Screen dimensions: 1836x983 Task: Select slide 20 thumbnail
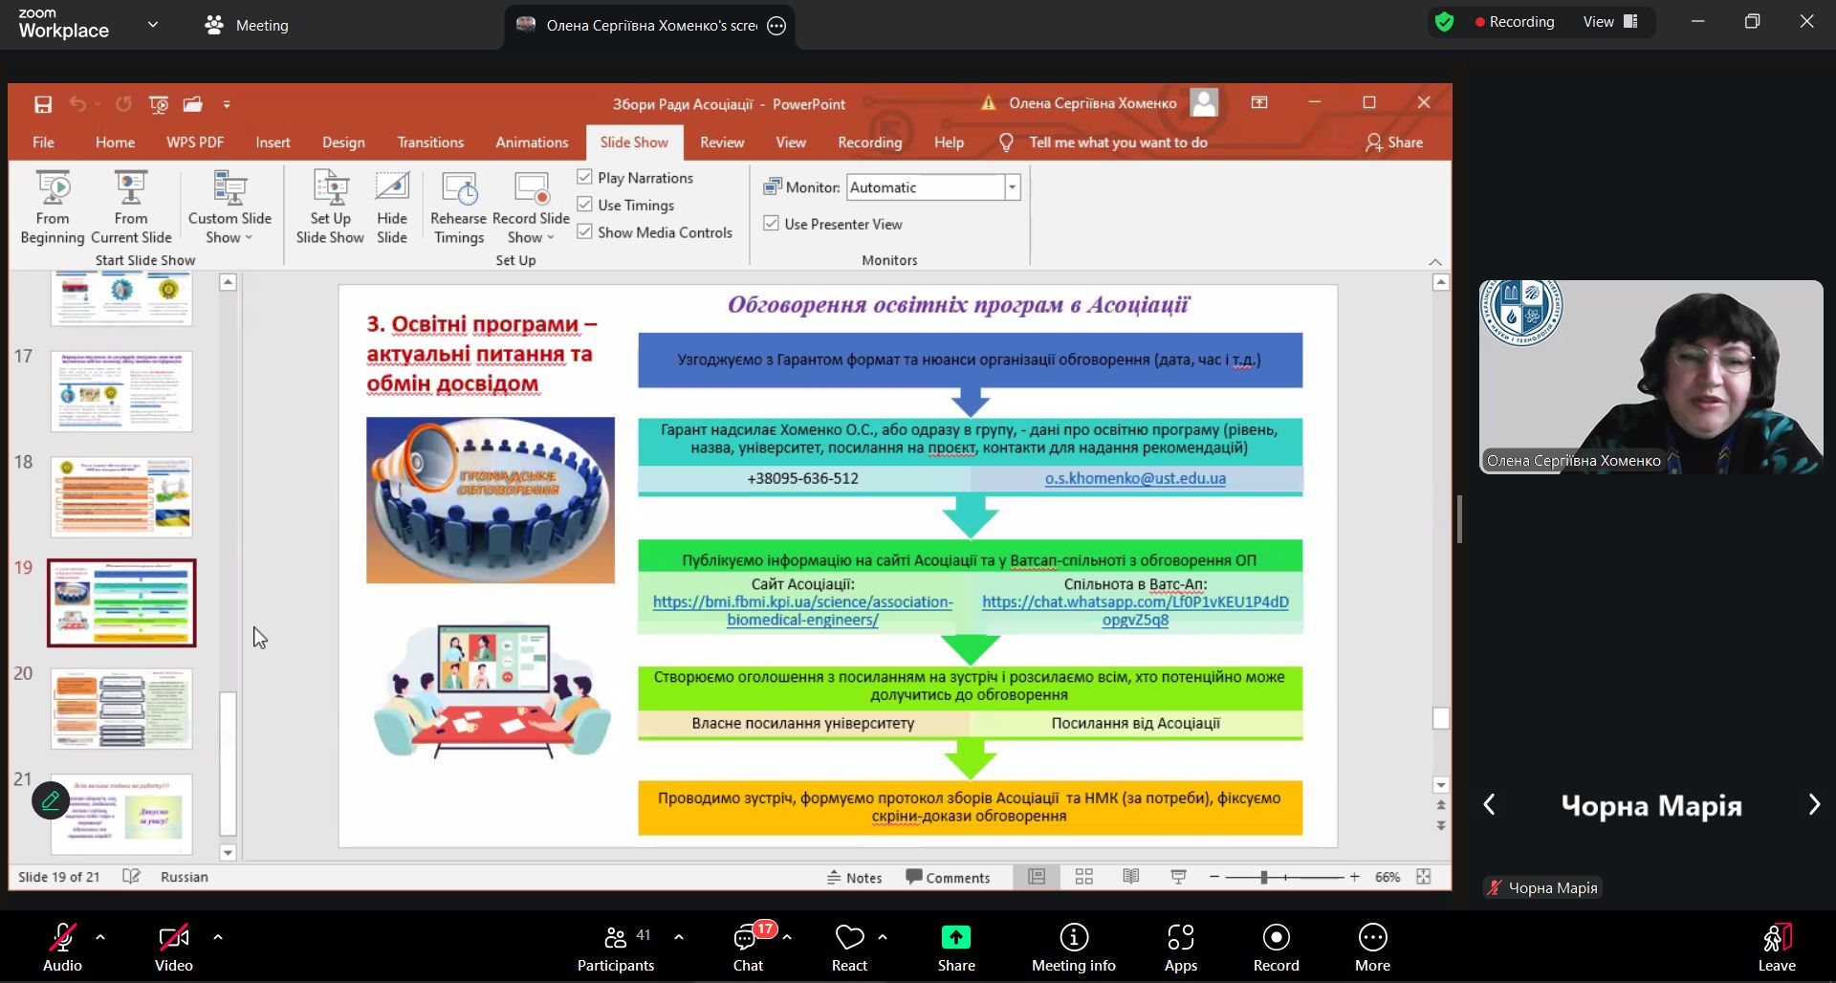point(121,709)
